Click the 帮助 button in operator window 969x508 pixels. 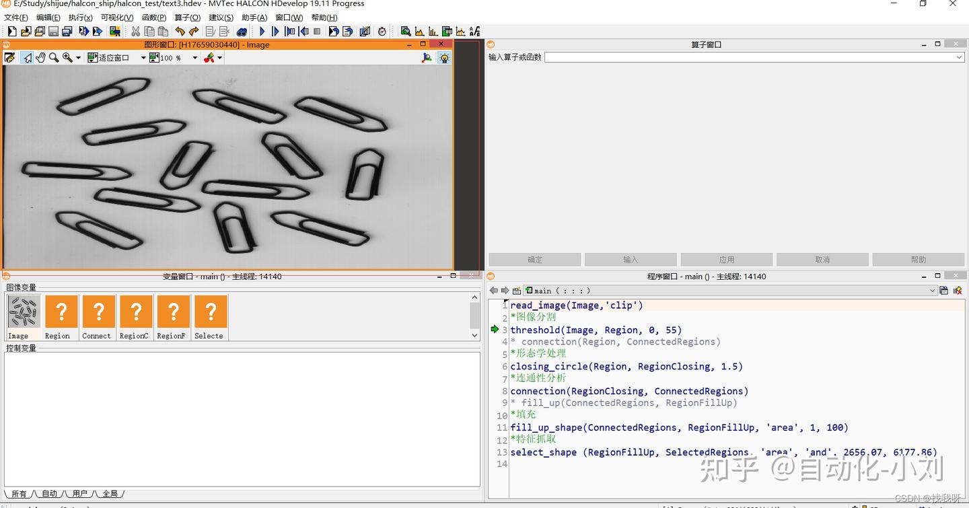coord(918,260)
